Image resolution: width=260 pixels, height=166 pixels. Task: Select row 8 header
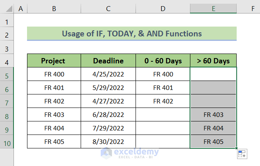(7, 115)
